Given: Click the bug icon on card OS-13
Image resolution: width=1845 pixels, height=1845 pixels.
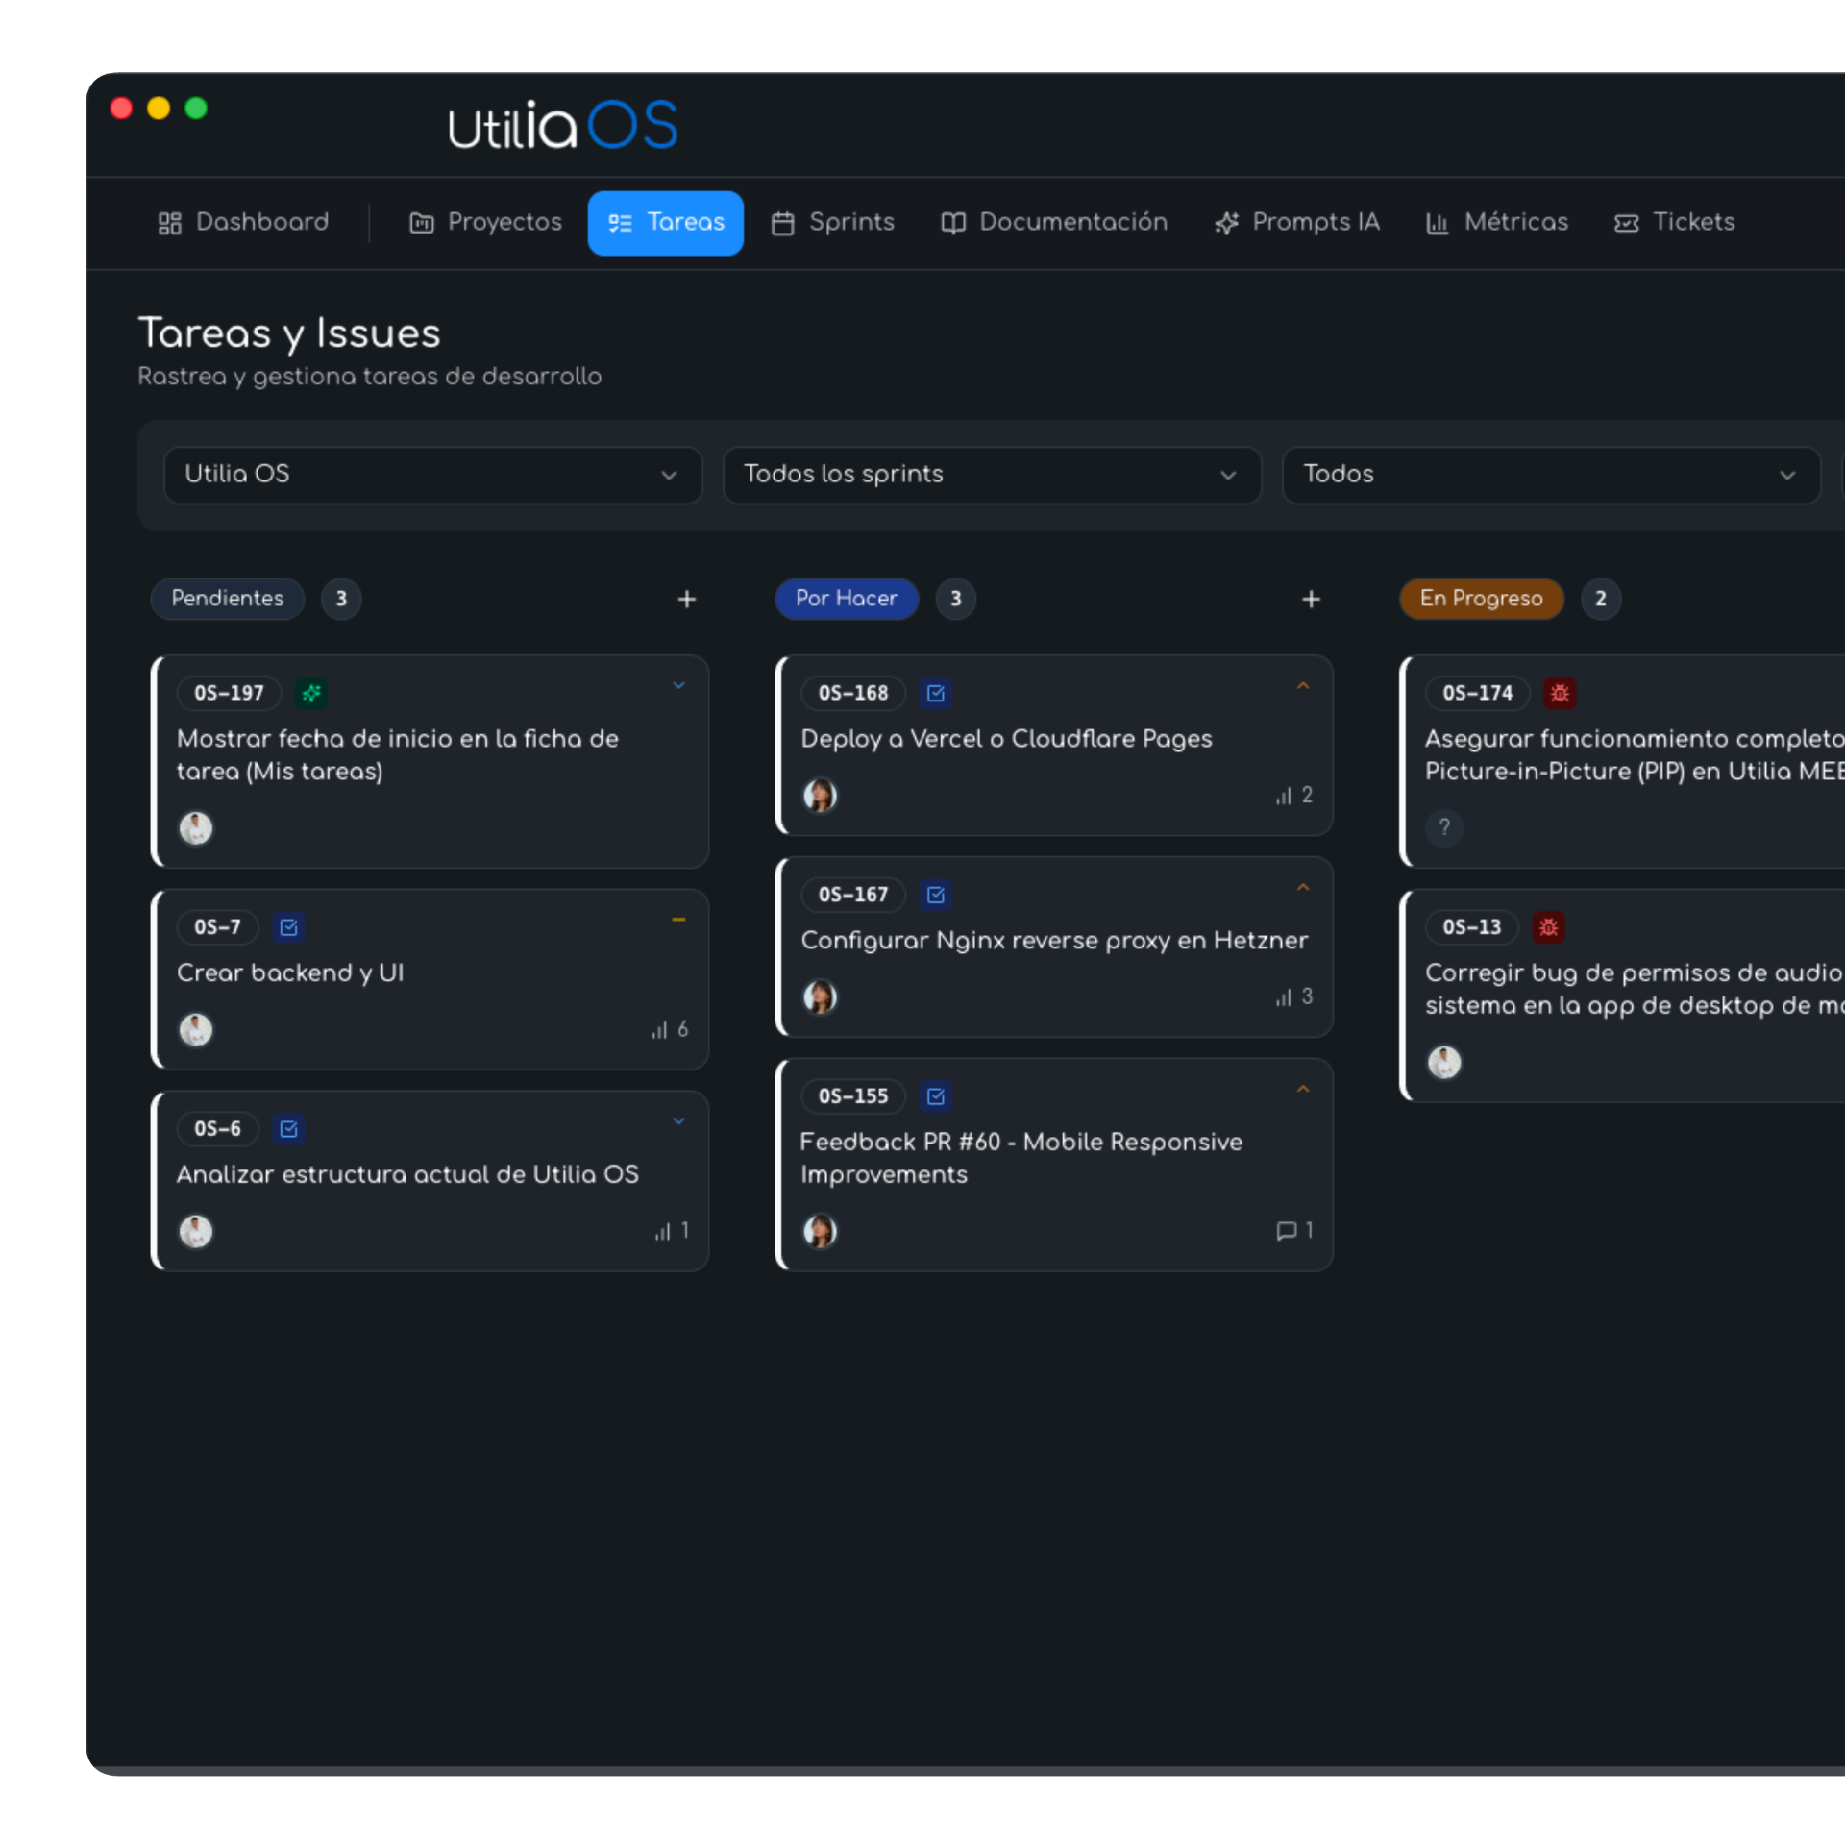Looking at the screenshot, I should point(1550,926).
